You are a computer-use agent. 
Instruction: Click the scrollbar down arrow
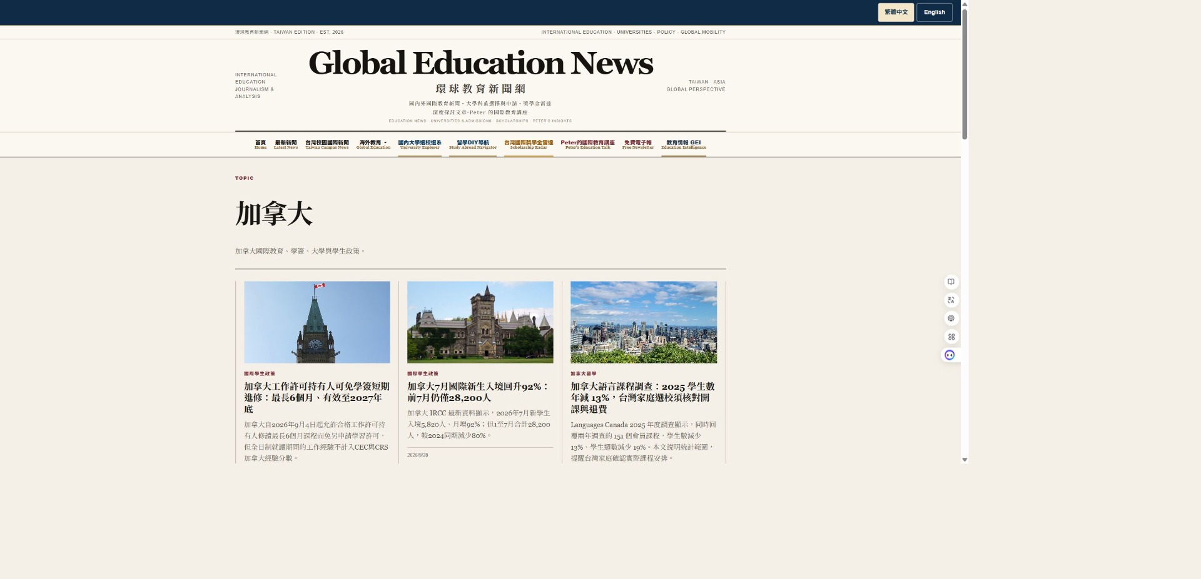965,460
